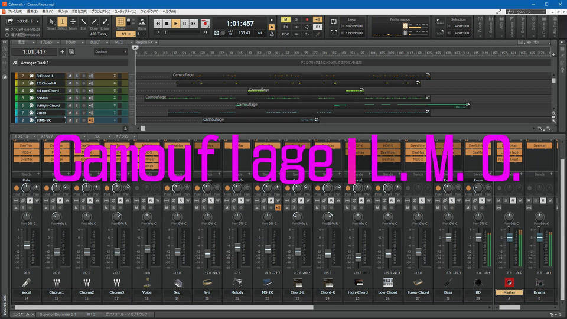
Task: Expand the Punch module
Action: [x=480, y=27]
